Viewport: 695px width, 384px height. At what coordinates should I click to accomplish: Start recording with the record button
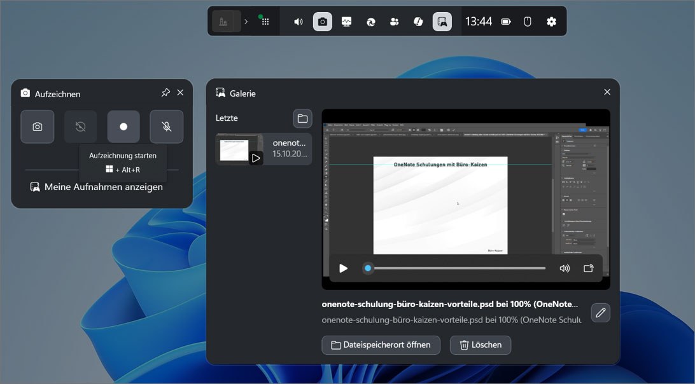(123, 127)
